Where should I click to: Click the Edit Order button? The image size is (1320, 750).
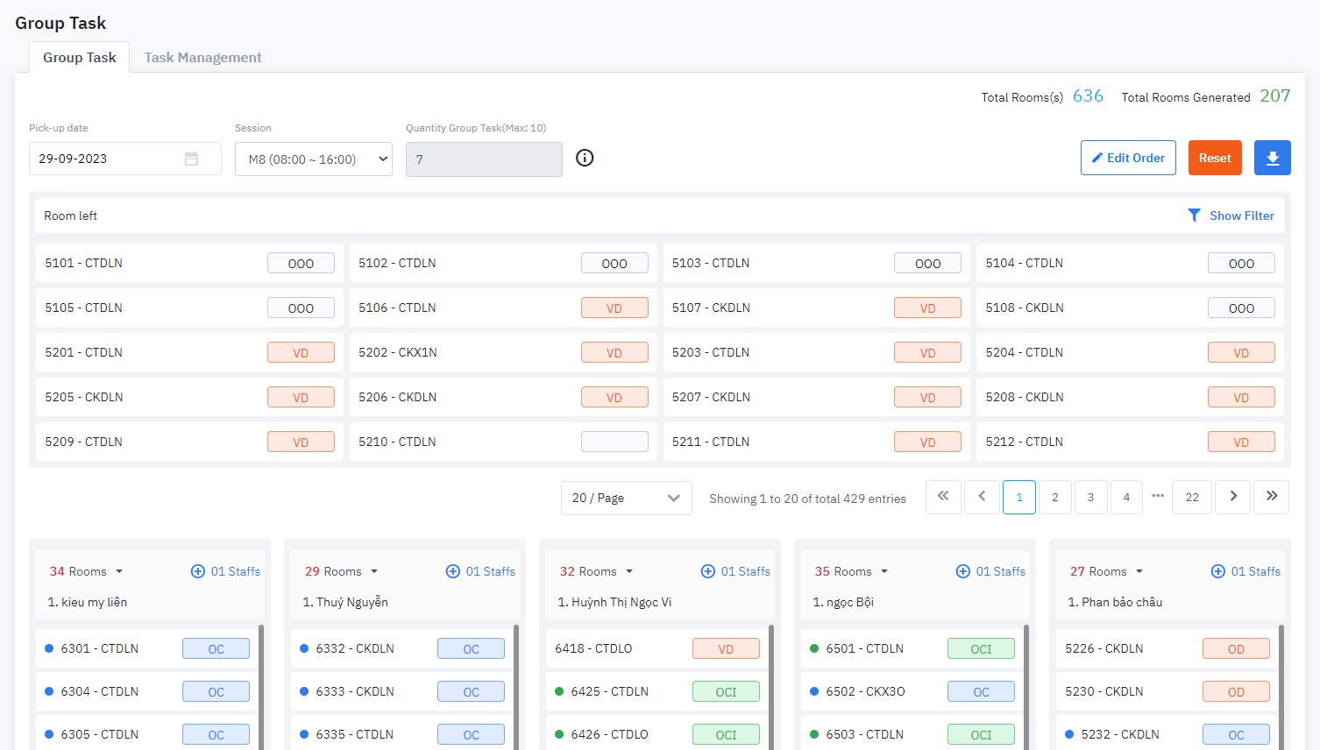pyautogui.click(x=1127, y=159)
